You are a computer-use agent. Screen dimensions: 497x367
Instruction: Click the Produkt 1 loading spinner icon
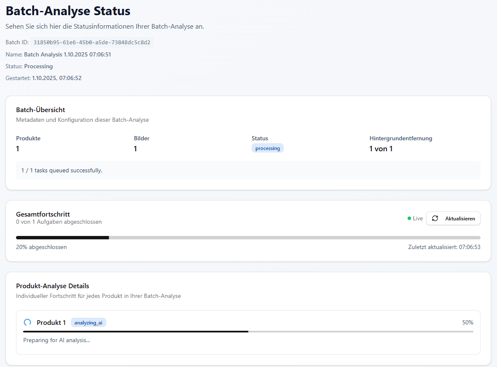pos(27,323)
